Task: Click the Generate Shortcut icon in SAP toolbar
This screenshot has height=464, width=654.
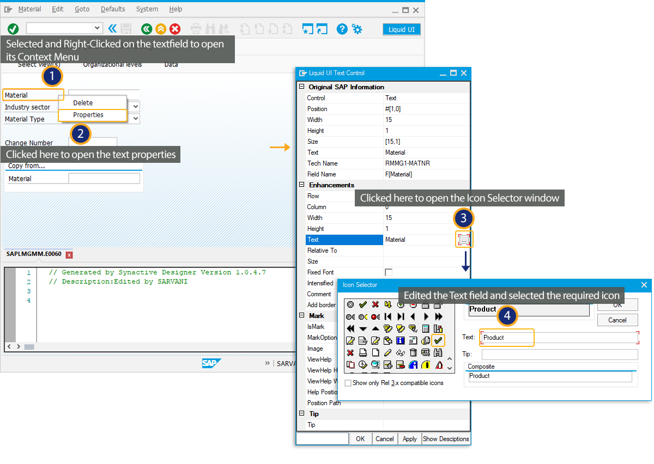Action: (322, 29)
